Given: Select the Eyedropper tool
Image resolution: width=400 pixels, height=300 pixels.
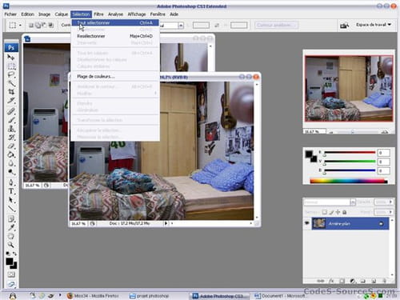Looking at the screenshot, I should pos(11,227).
